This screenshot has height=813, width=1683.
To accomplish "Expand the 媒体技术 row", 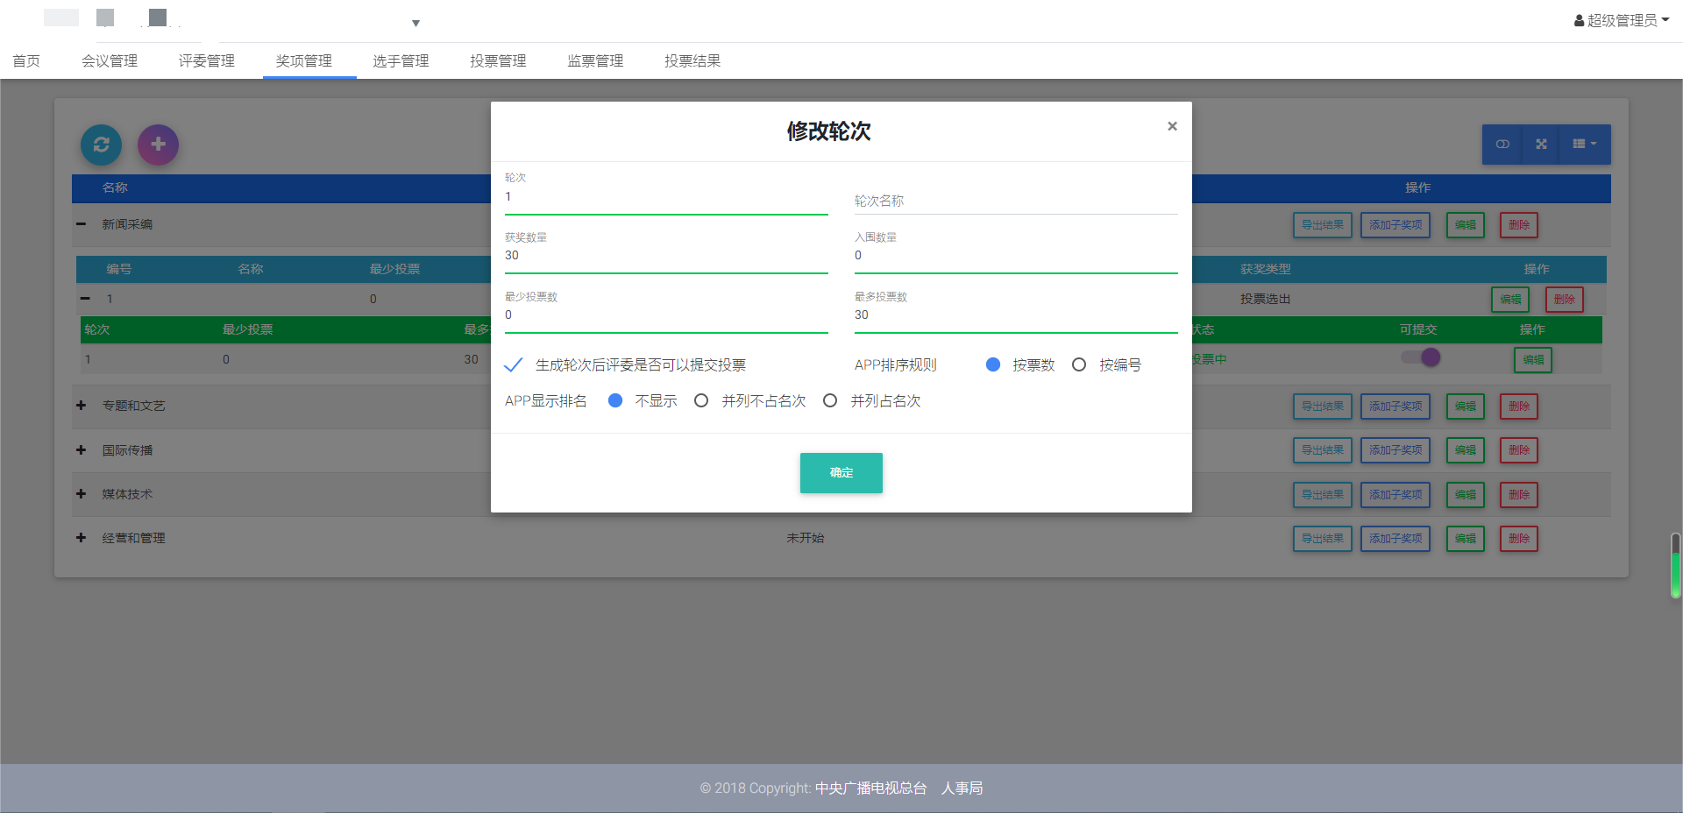I will pyautogui.click(x=81, y=494).
